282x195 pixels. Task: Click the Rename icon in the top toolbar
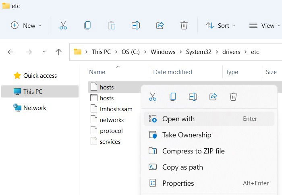click(x=136, y=25)
